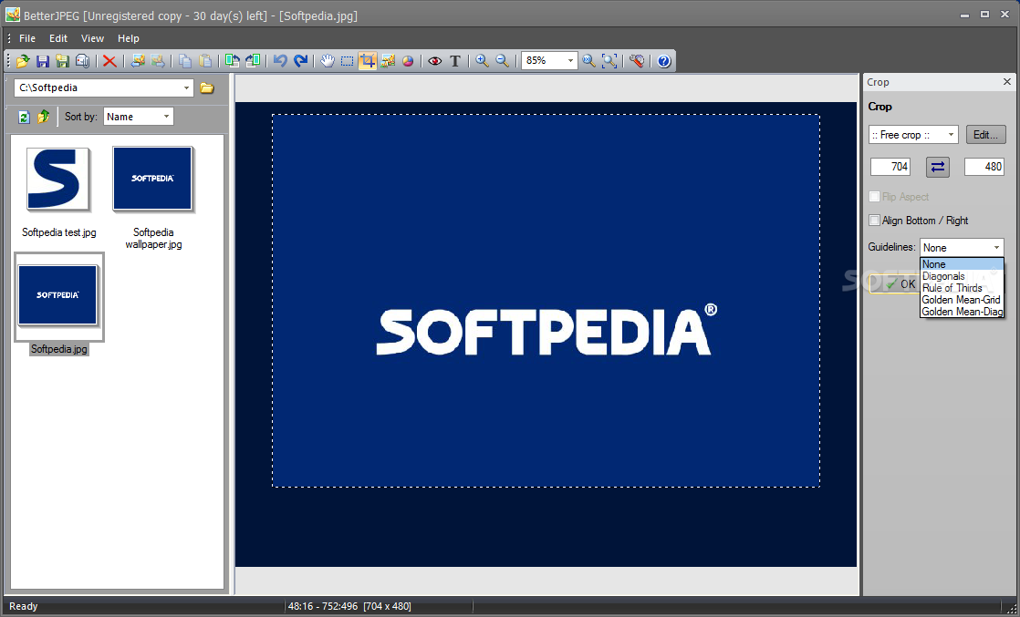
Task: Choose None in Guidelines list
Action: [x=963, y=264]
